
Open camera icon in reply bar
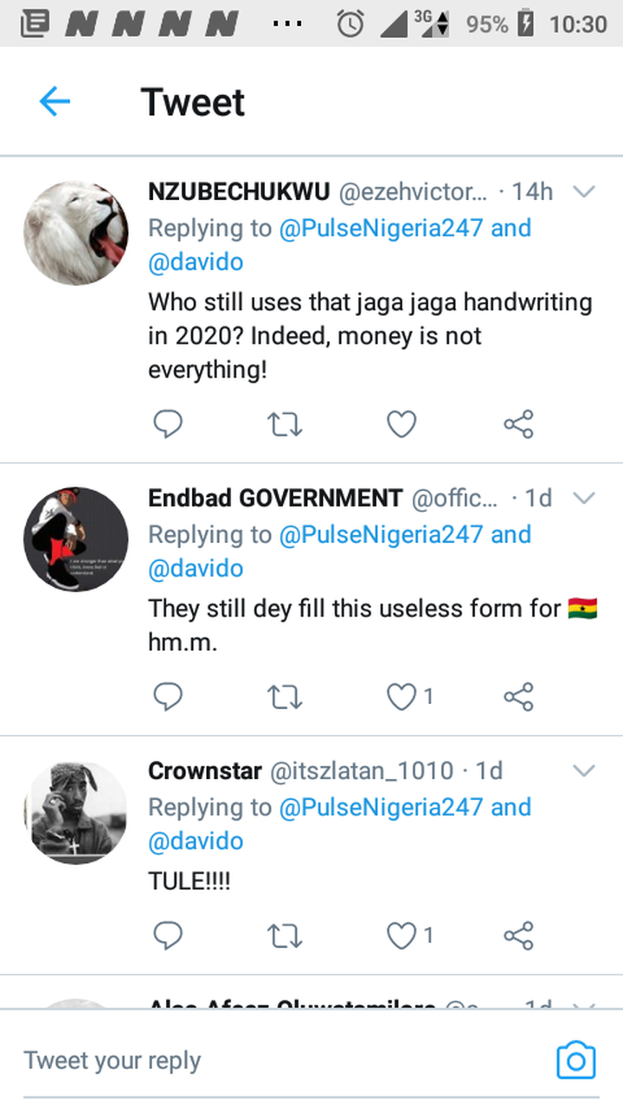coord(575,1061)
